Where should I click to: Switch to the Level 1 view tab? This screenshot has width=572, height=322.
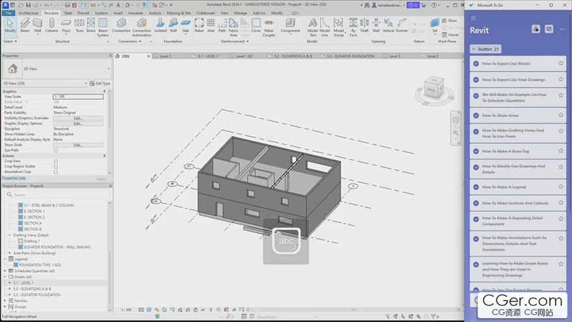pos(165,56)
